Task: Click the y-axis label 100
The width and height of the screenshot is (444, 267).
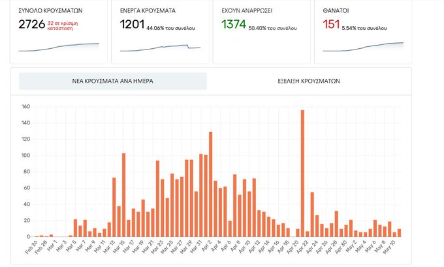Action: tap(25, 156)
